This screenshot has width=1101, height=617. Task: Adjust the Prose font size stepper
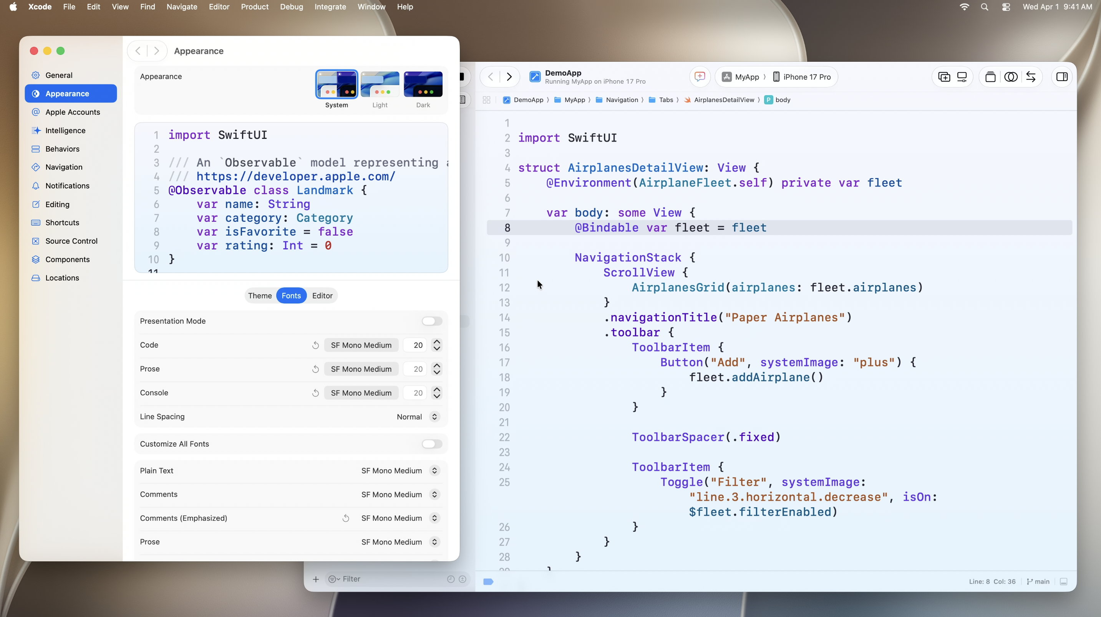436,369
